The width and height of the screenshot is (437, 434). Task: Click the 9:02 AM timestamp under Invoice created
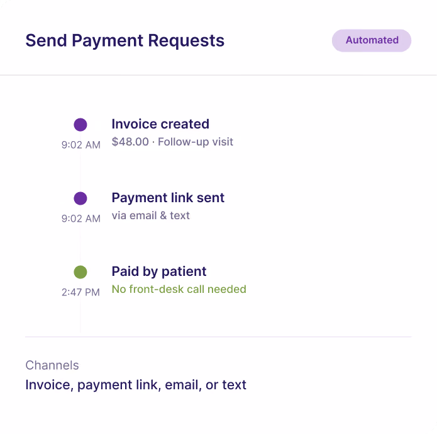81,145
